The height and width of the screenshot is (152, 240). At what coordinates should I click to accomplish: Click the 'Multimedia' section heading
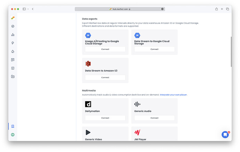pyautogui.click(x=89, y=90)
